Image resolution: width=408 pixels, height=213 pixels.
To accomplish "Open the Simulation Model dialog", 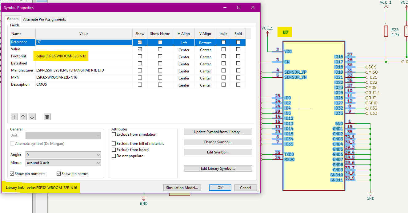I will tap(182, 188).
